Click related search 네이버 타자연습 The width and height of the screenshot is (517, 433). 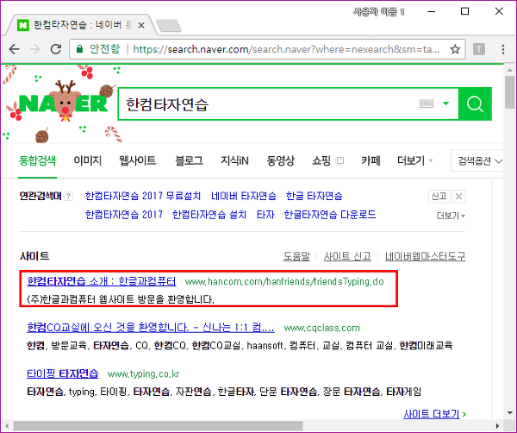[244, 196]
